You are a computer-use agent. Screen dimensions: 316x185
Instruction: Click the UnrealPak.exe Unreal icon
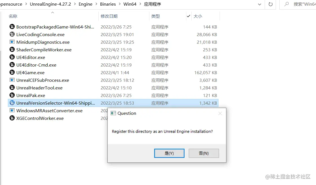point(12,95)
